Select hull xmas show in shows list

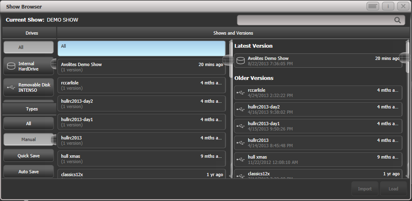coord(141,159)
